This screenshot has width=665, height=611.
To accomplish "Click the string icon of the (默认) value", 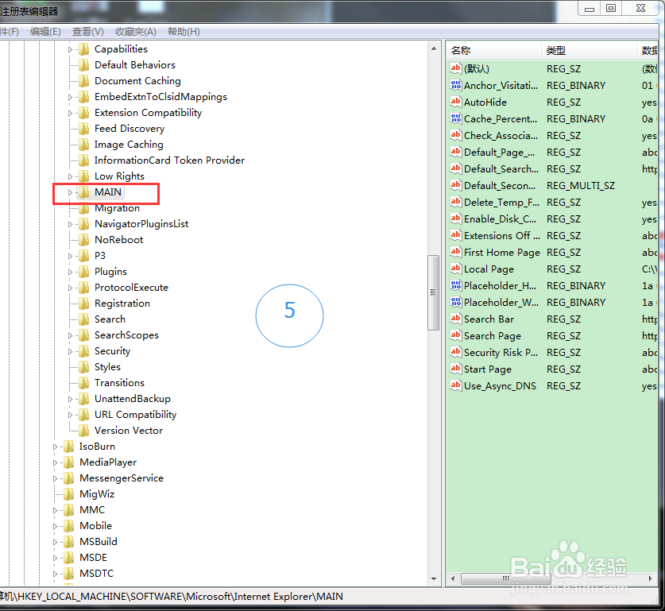I will [456, 68].
